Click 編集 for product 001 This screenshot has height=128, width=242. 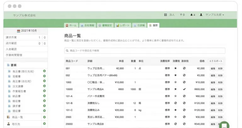(x=213, y=69)
